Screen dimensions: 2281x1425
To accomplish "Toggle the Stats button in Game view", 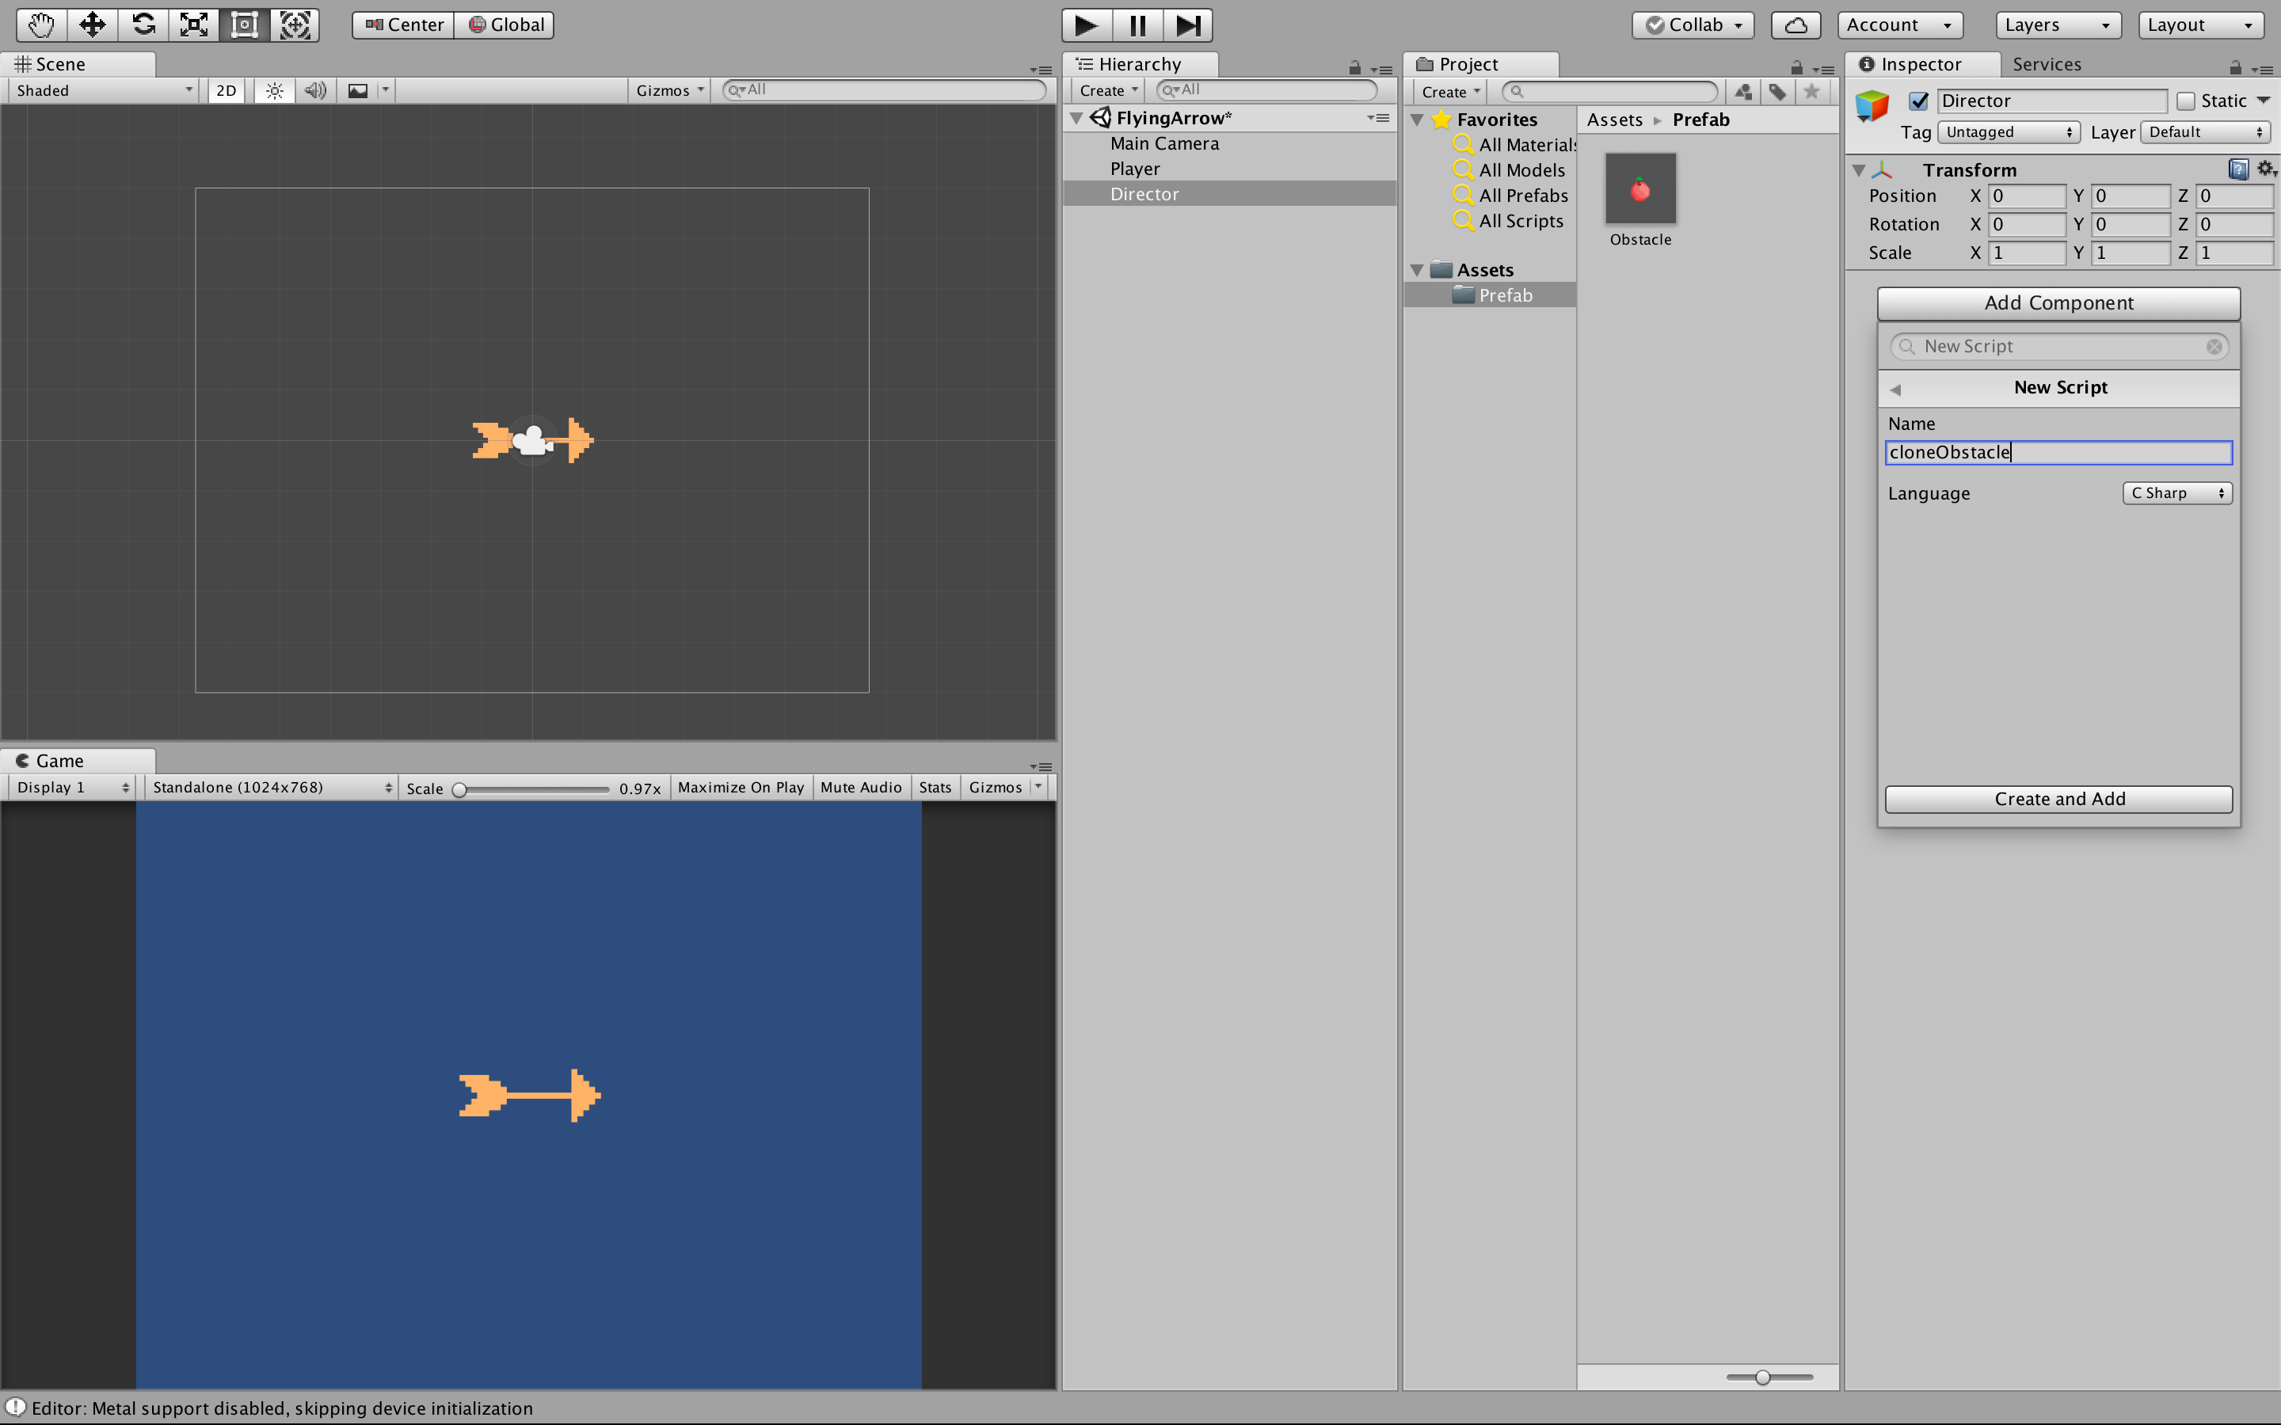I will (935, 786).
